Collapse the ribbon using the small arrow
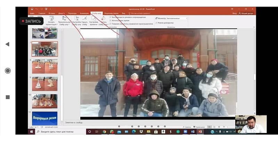The image size is (278, 142). (x=254, y=27)
